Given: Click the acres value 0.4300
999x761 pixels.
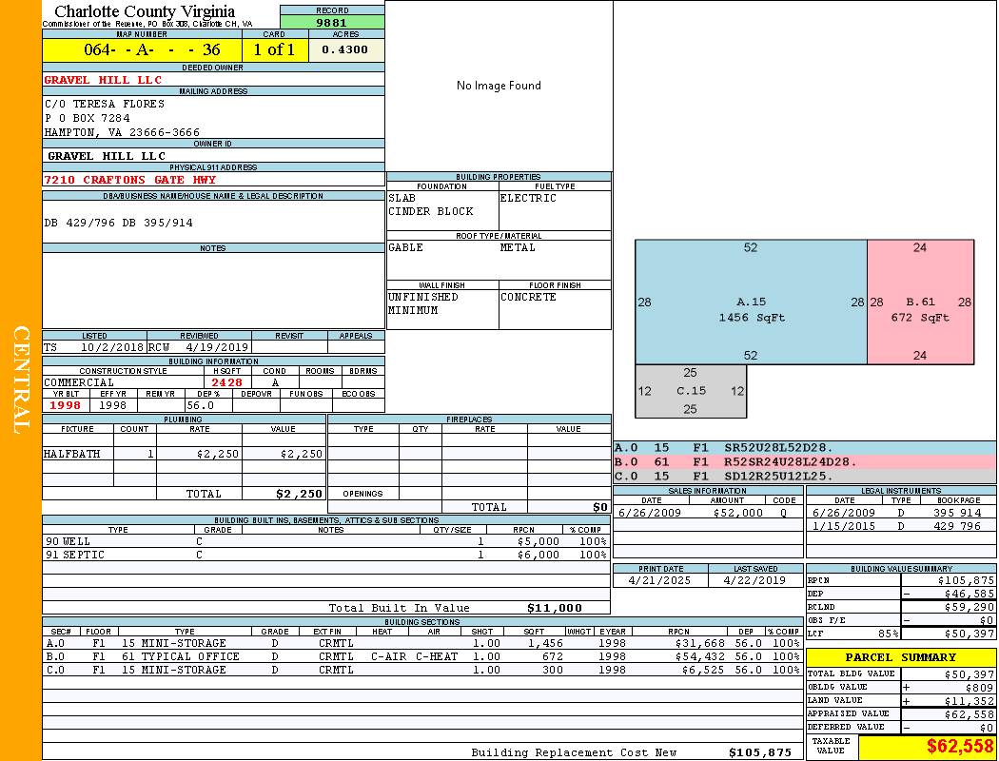Looking at the screenshot, I should [x=344, y=49].
